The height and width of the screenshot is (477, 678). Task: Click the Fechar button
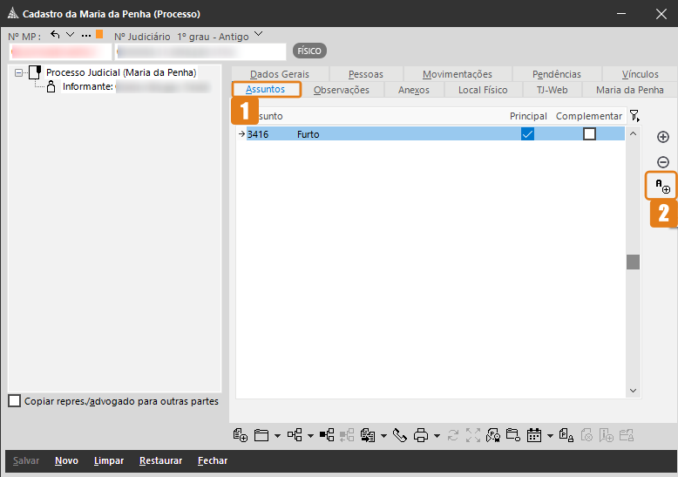[213, 460]
